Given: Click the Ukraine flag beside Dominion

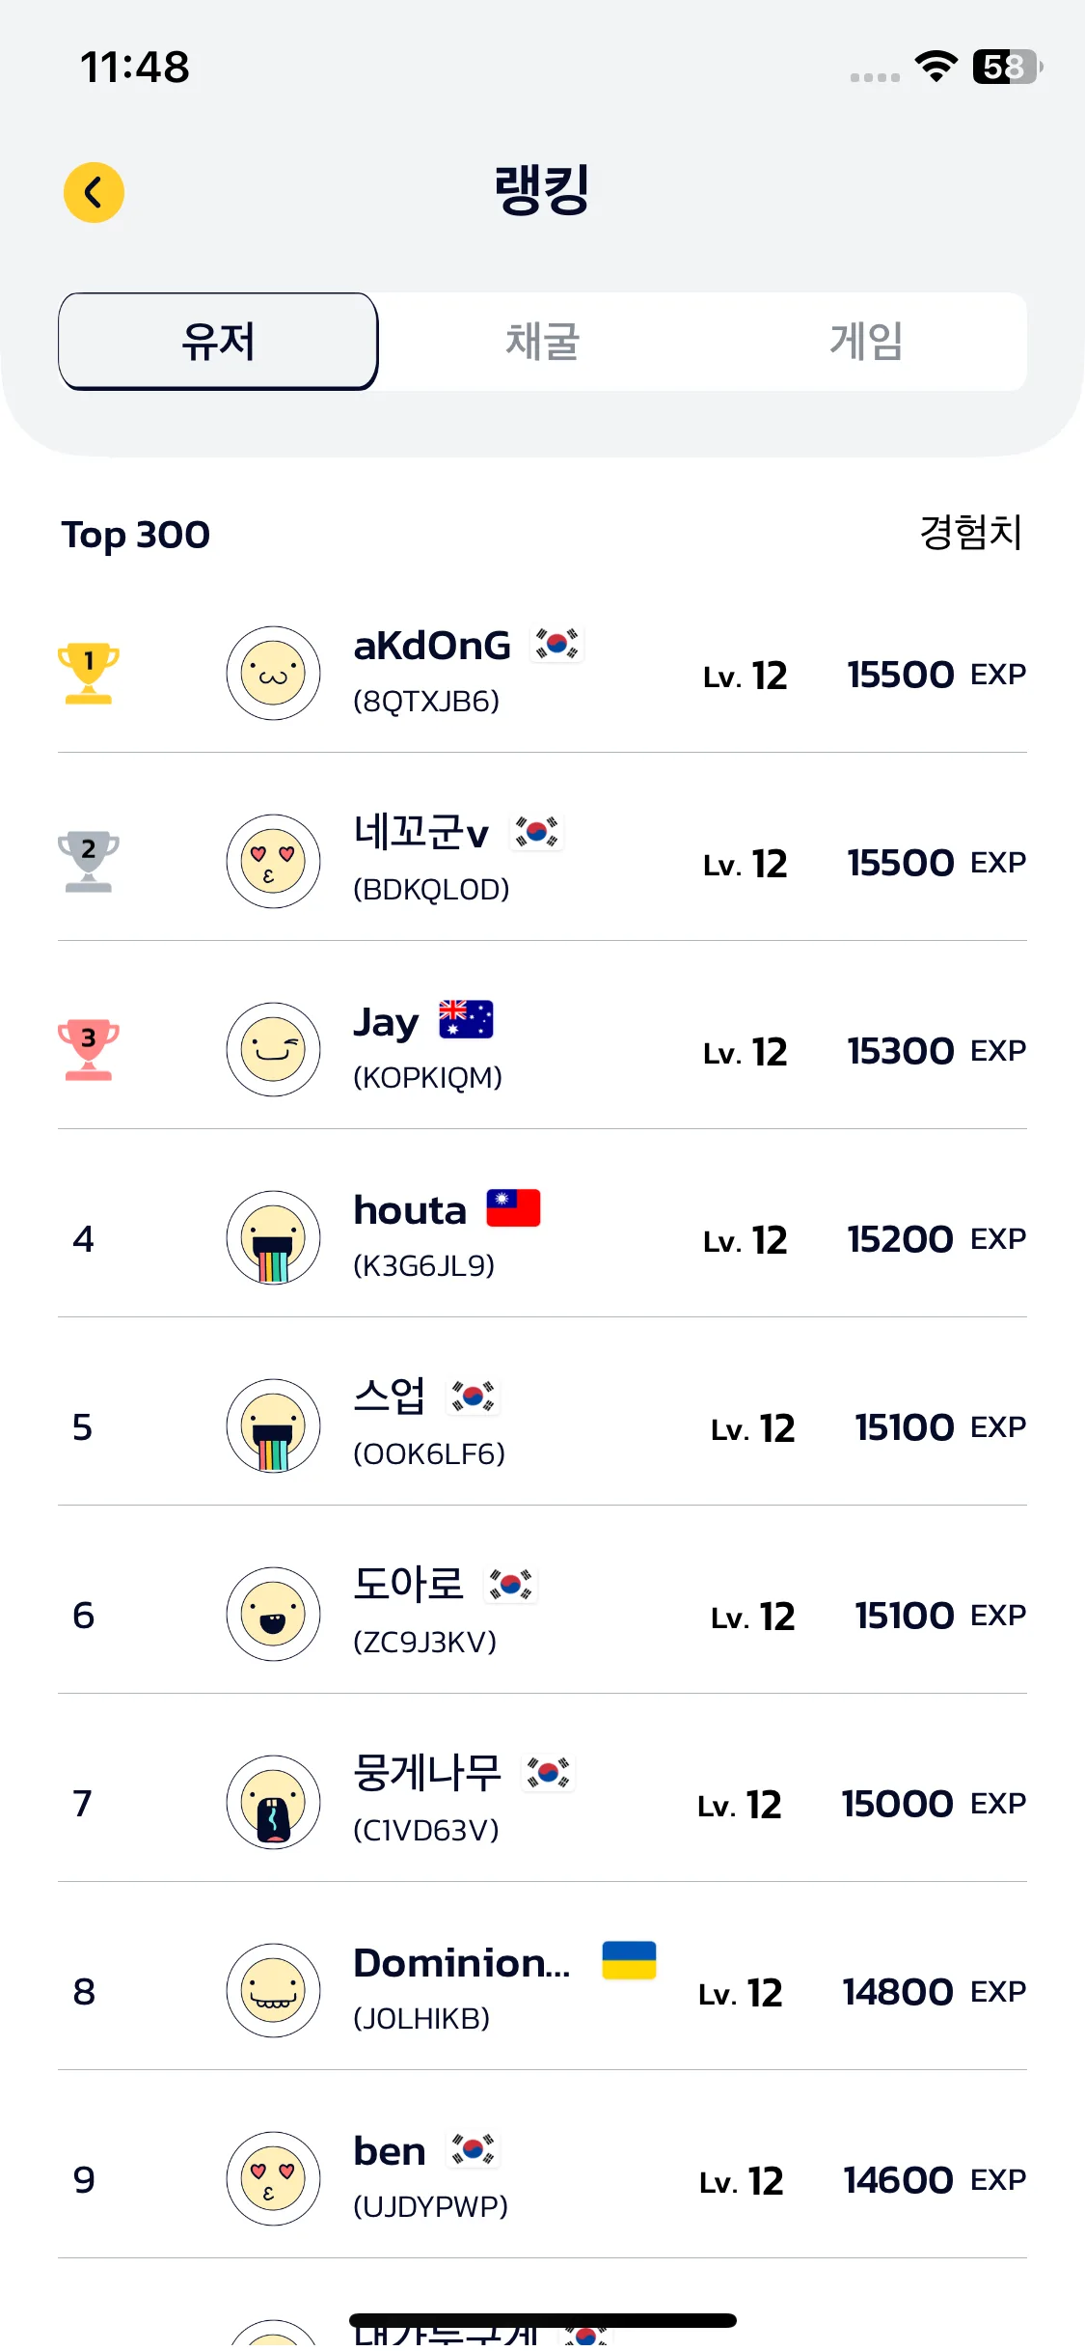Looking at the screenshot, I should 629,1960.
